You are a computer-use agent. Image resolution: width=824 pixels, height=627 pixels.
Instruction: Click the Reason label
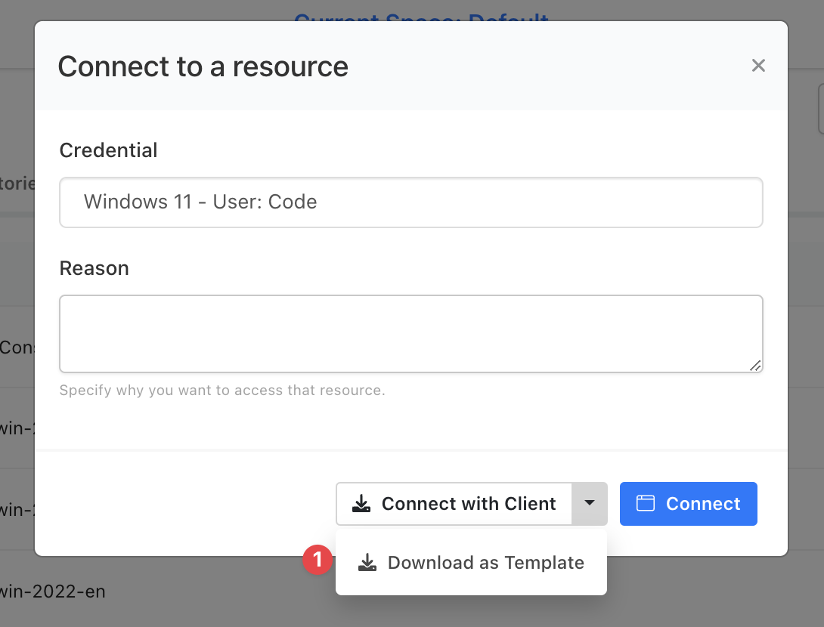pyautogui.click(x=94, y=268)
